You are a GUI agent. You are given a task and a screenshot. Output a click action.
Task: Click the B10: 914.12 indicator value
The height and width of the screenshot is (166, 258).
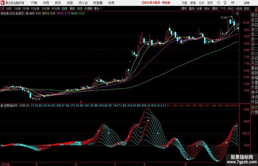click(159, 106)
